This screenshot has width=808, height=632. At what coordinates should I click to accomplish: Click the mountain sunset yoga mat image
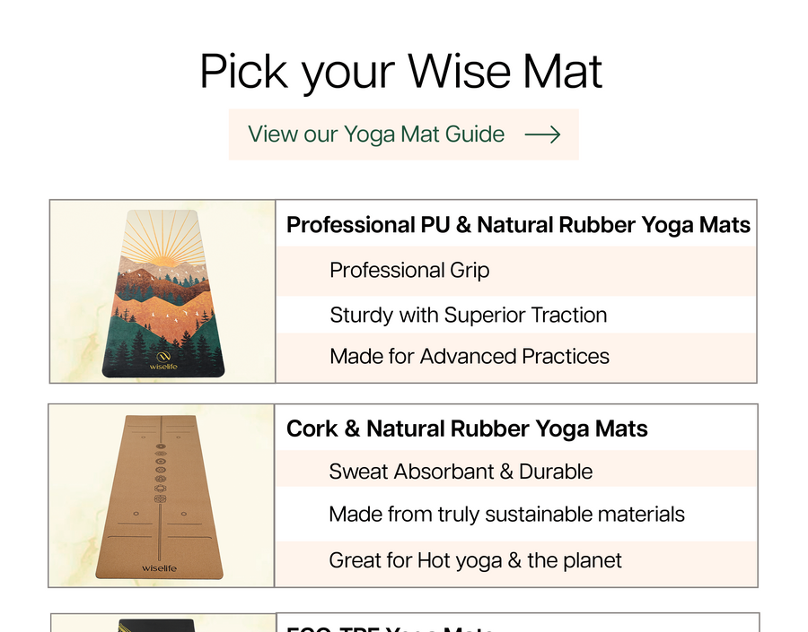(x=162, y=292)
